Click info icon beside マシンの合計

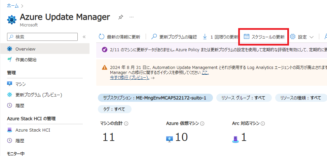[x=126, y=124]
